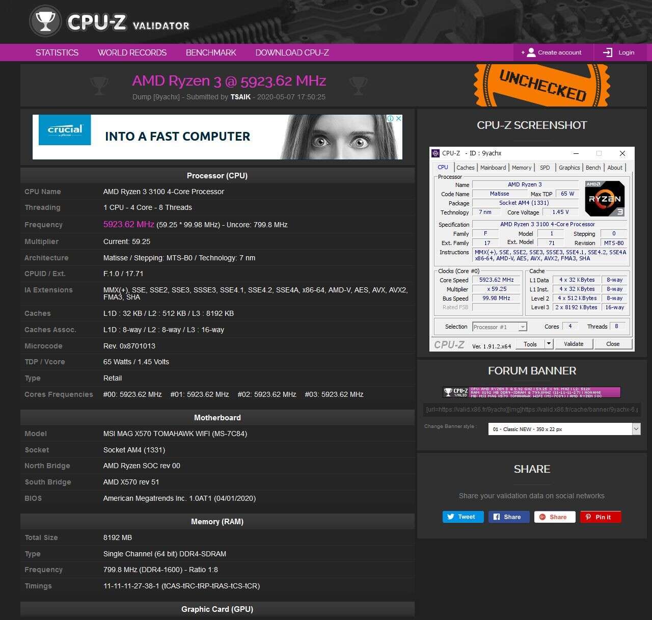The width and height of the screenshot is (652, 620).
Task: Change Banner style to another option
Action: click(x=563, y=429)
